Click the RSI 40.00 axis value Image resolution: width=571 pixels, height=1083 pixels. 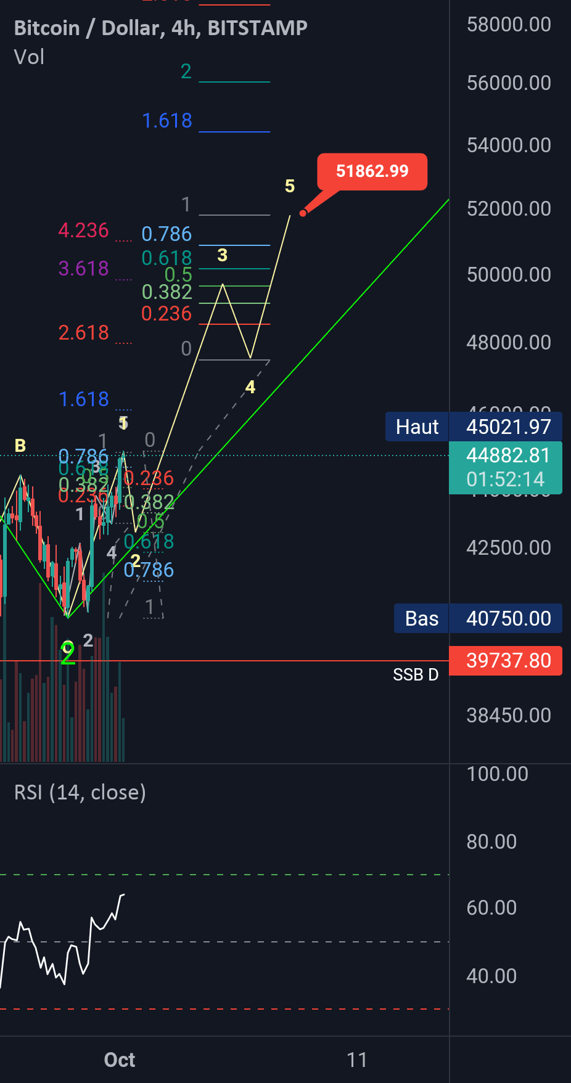491,976
